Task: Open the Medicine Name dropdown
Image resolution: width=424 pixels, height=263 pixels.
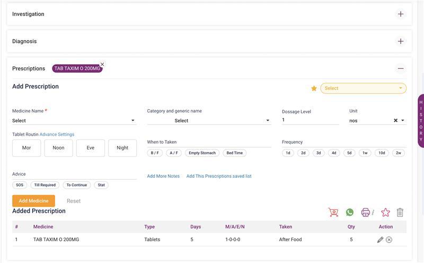Action: coord(74,121)
